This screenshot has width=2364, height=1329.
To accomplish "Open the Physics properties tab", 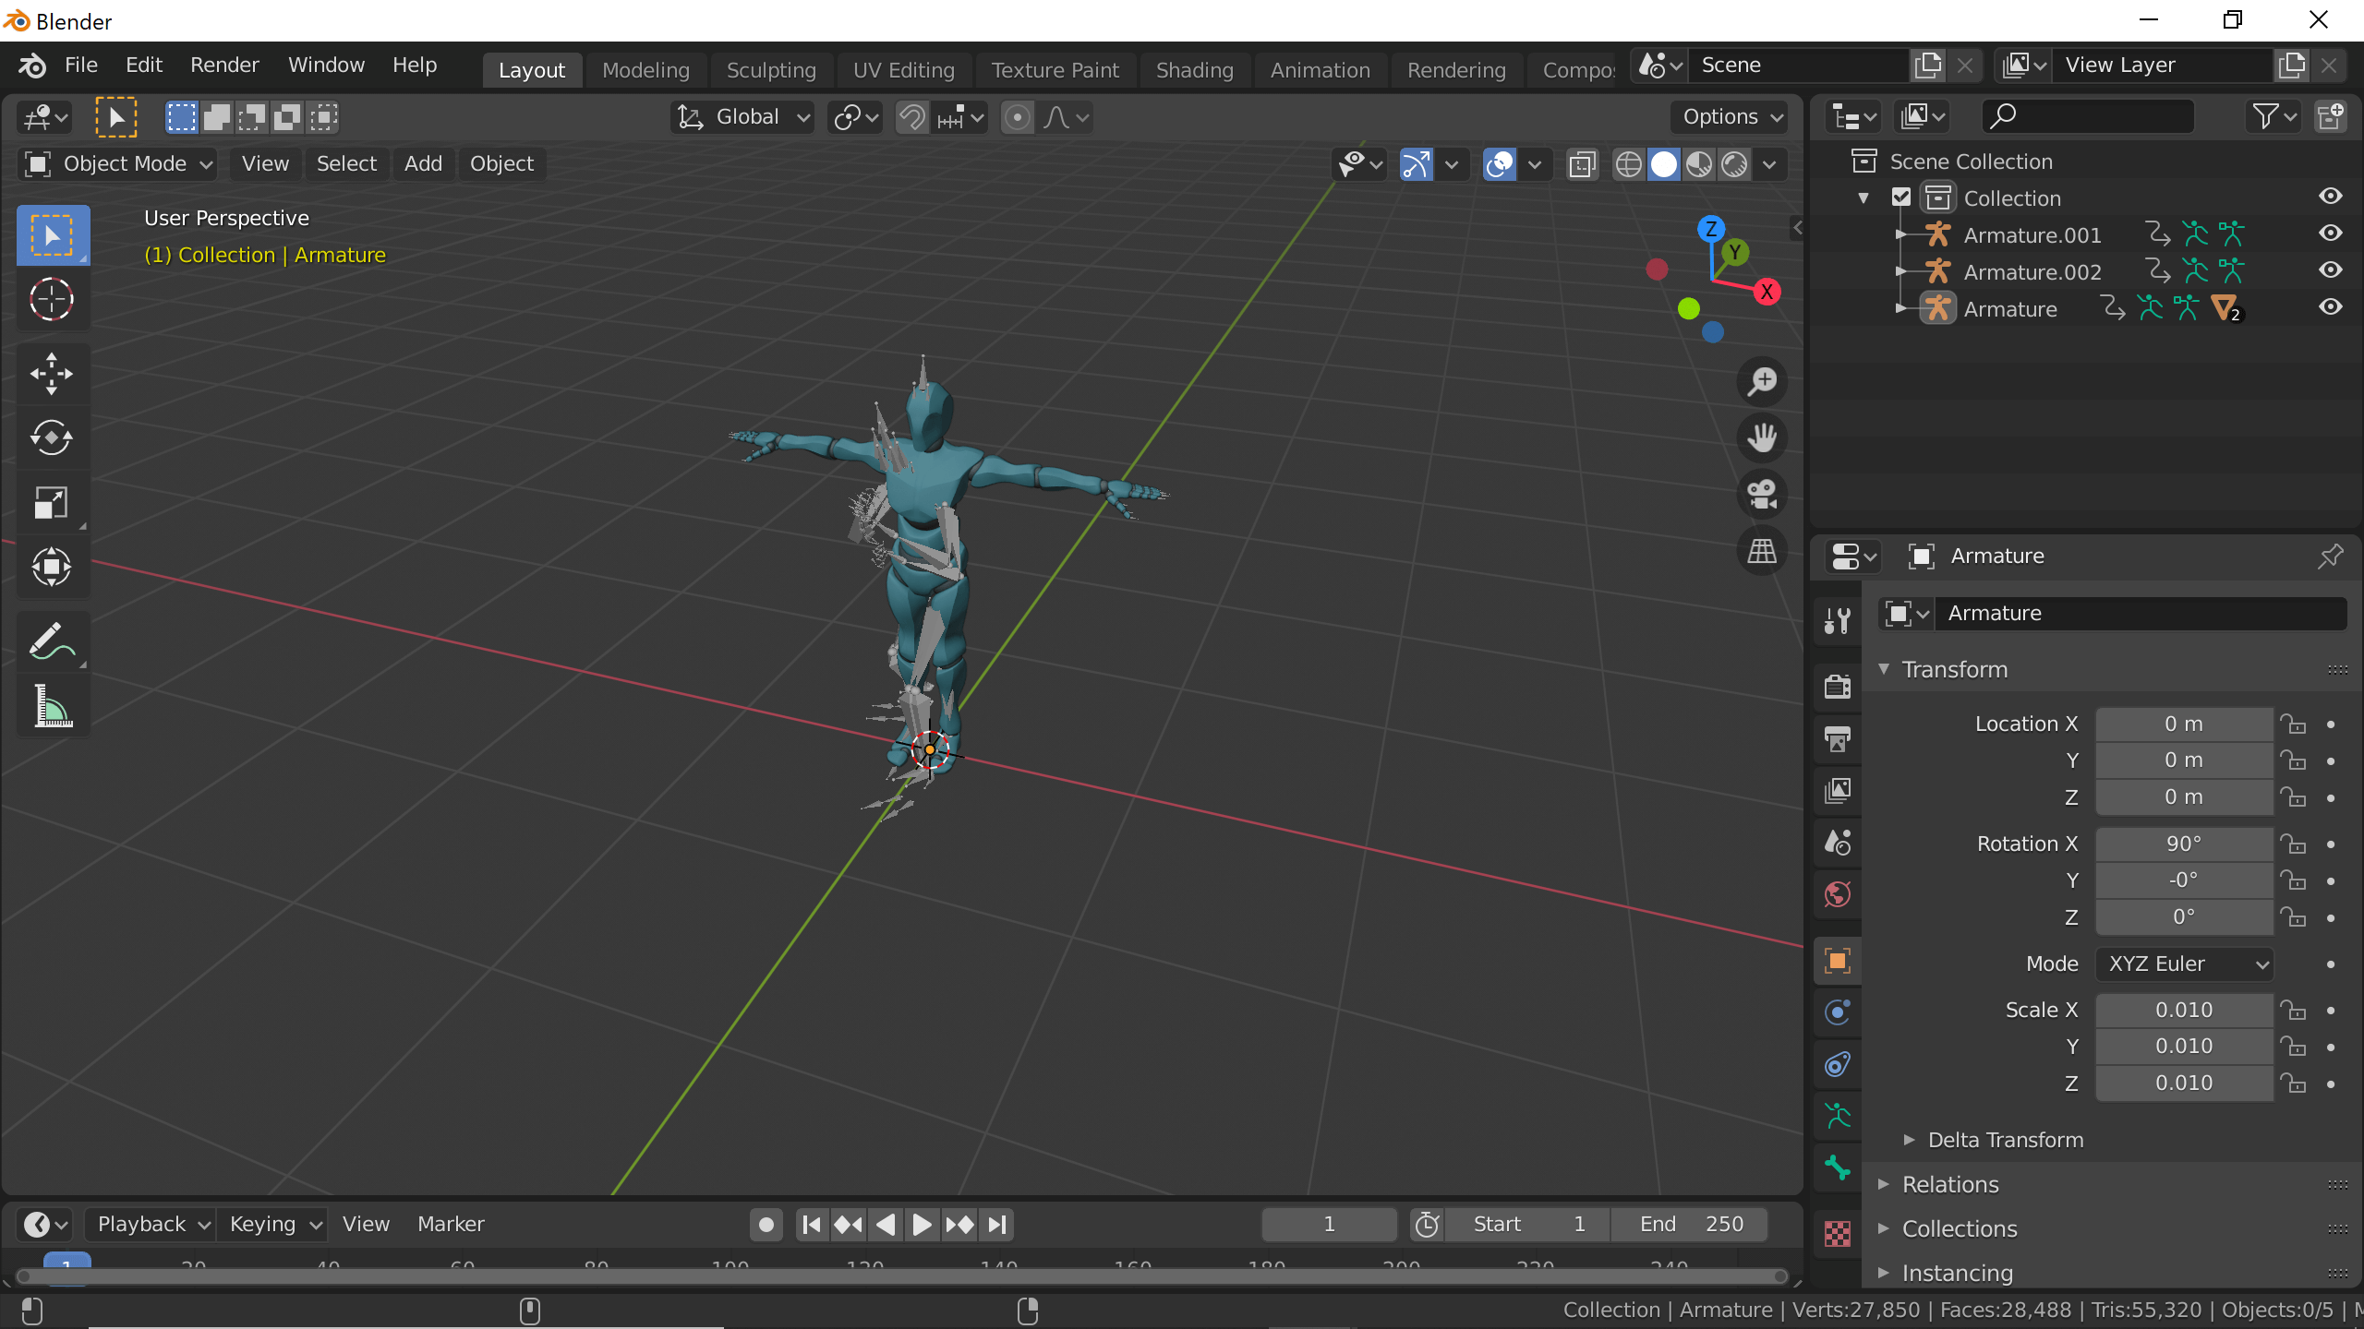I will (x=1838, y=1012).
